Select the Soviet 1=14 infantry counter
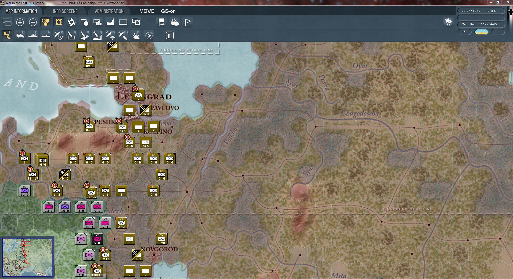This screenshot has height=279, width=513. (105, 255)
